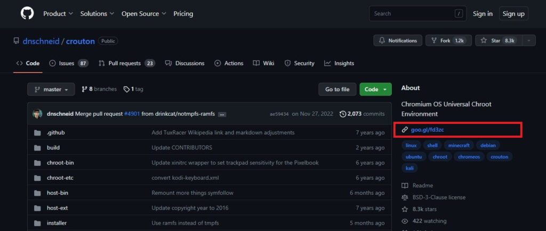Select the minecraft topic tag
The width and height of the screenshot is (546, 231).
(x=459, y=145)
